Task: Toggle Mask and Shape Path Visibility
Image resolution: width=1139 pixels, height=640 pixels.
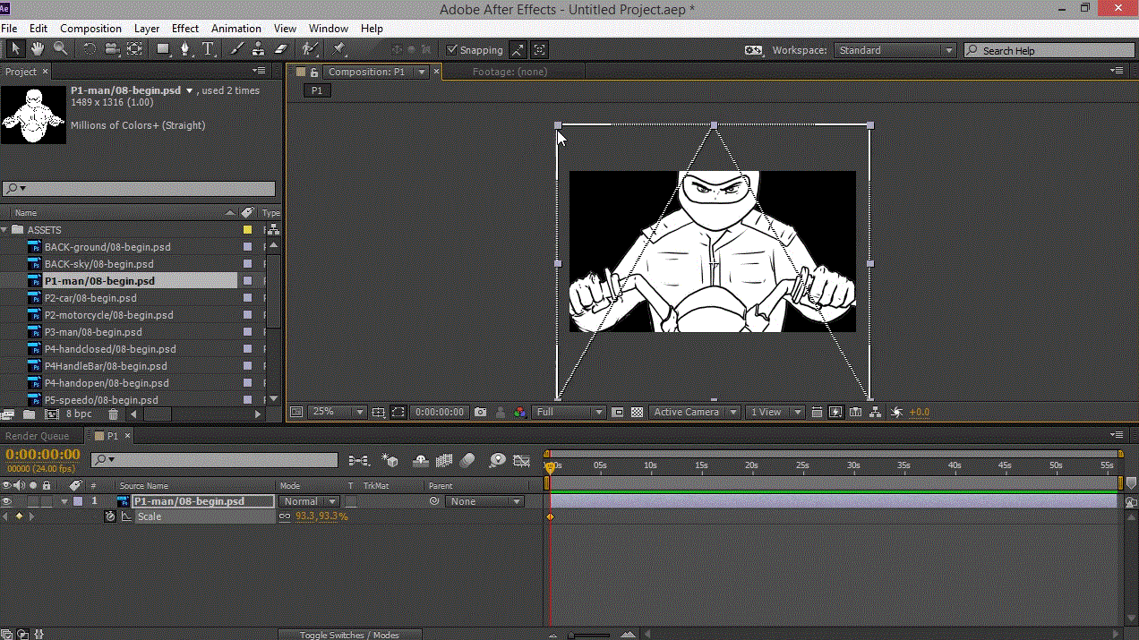Action: pos(398,412)
